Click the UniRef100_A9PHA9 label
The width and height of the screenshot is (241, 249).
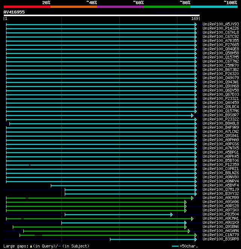[221, 140]
